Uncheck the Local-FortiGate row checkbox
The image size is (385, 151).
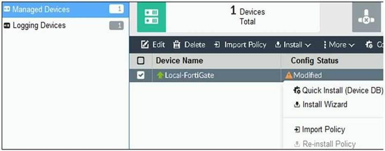[x=141, y=75]
